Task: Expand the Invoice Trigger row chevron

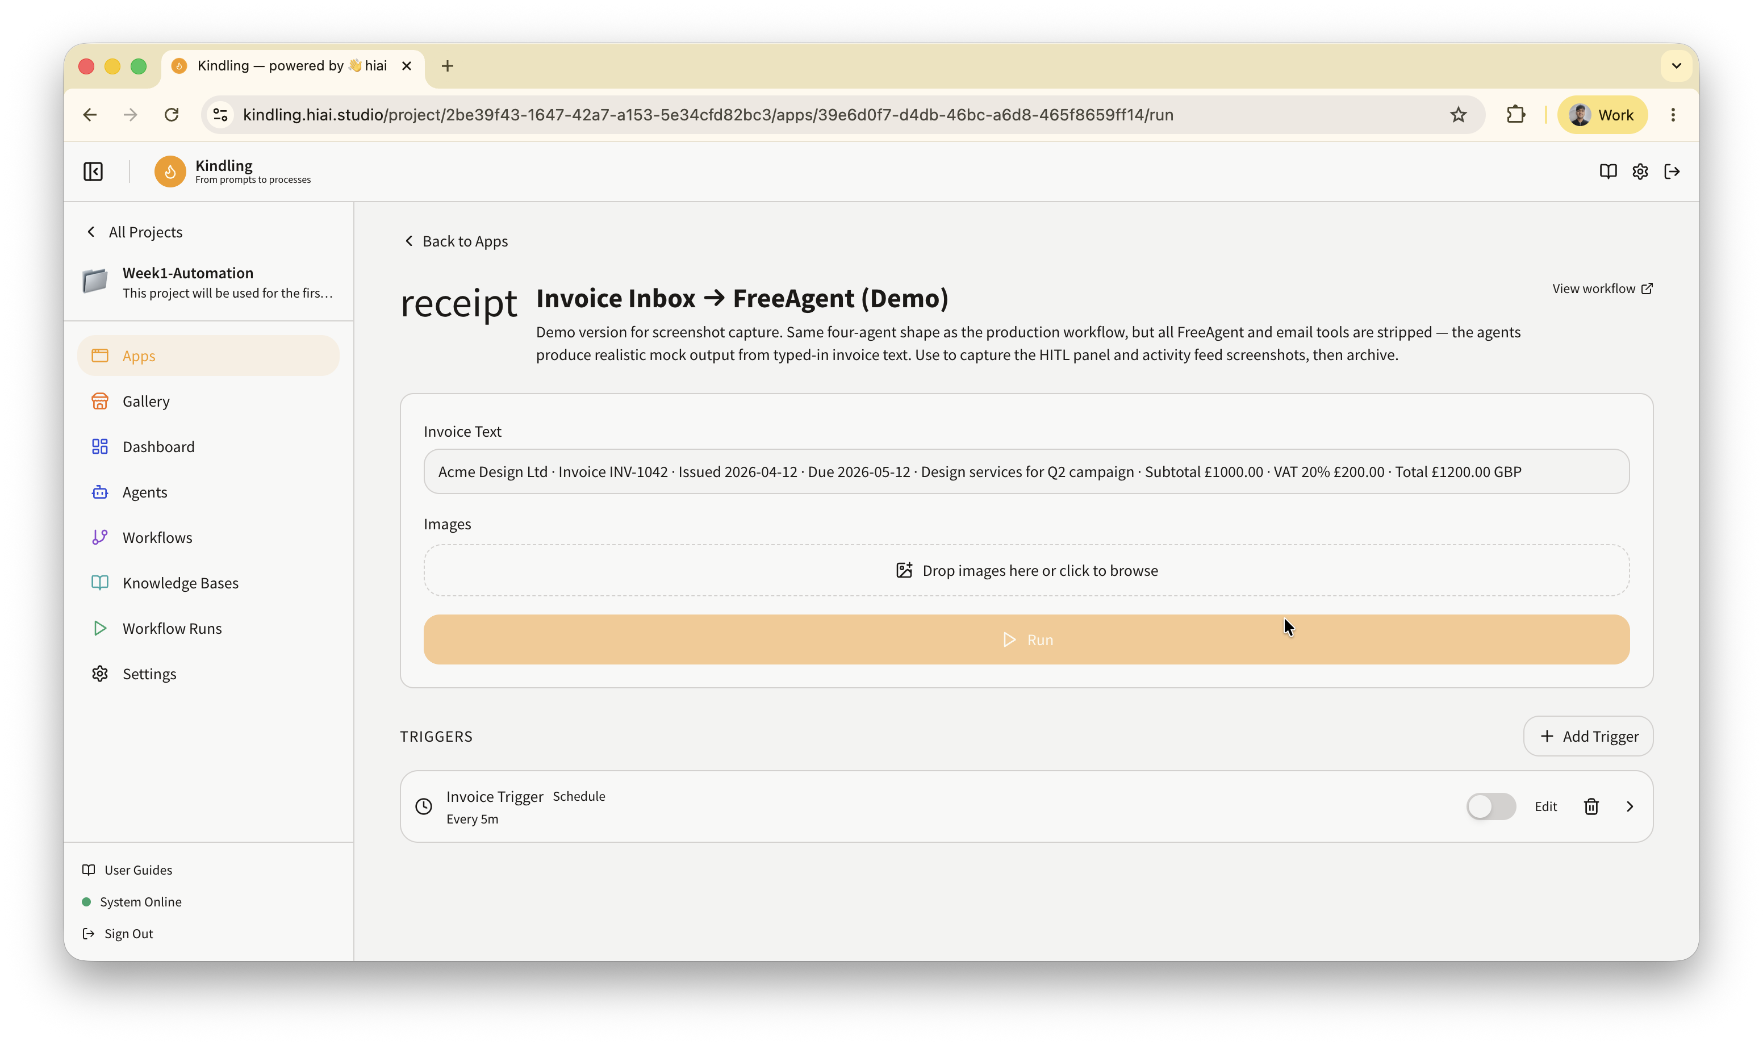Action: click(x=1629, y=806)
